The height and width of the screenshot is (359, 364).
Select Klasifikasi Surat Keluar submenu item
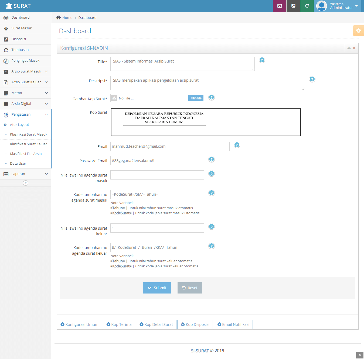(x=26, y=144)
